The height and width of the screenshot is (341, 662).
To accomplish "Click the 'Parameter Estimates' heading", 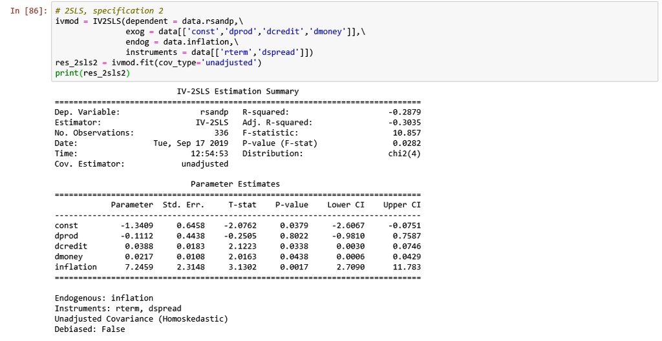I will (235, 184).
